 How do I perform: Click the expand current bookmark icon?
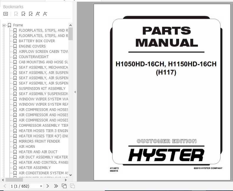pos(31,14)
